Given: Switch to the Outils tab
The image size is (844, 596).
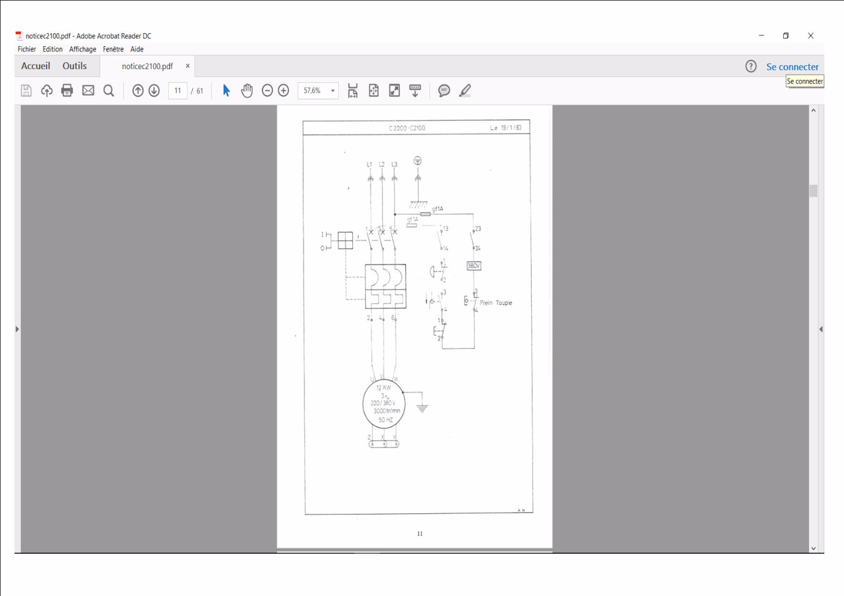Looking at the screenshot, I should tap(74, 66).
